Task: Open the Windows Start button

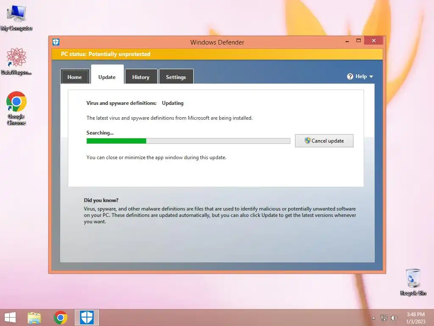Action: point(10,318)
